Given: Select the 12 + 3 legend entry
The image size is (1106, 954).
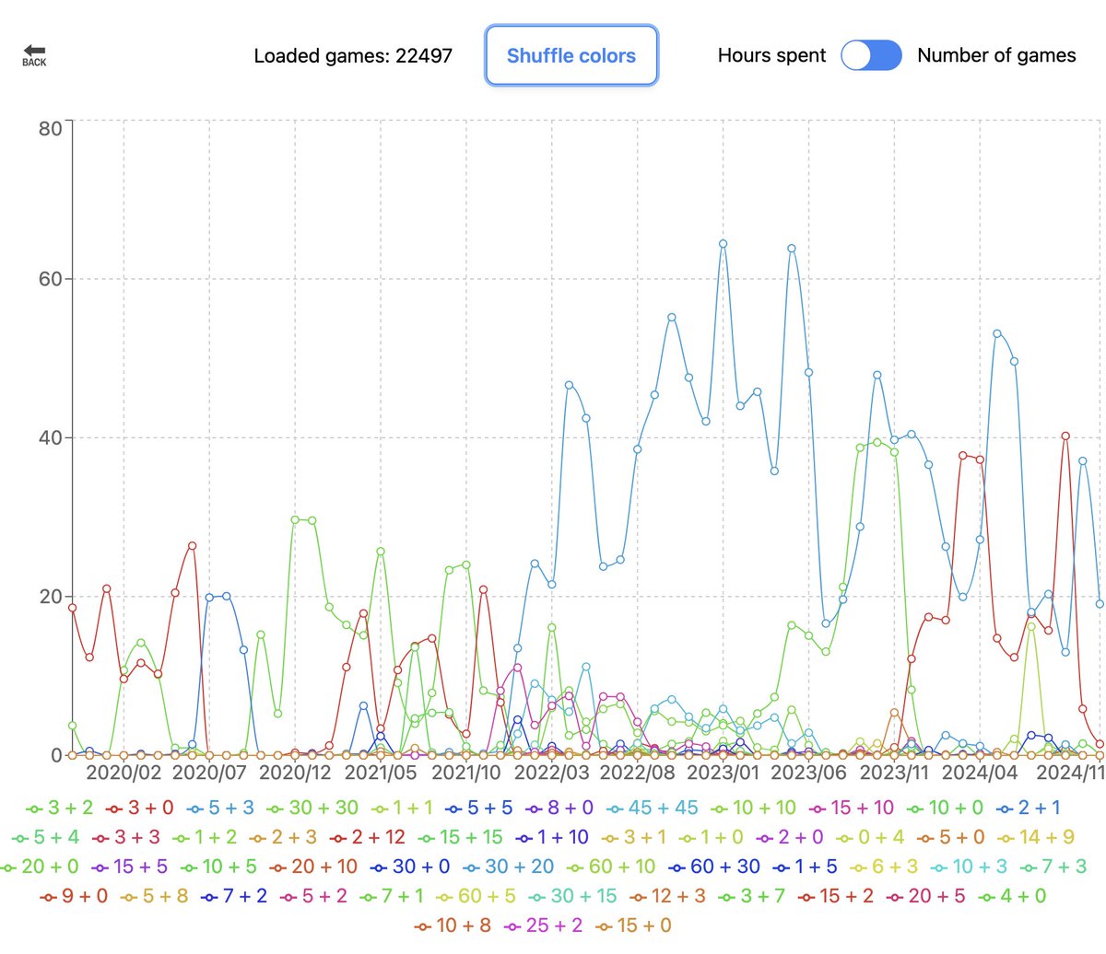Looking at the screenshot, I should [667, 895].
